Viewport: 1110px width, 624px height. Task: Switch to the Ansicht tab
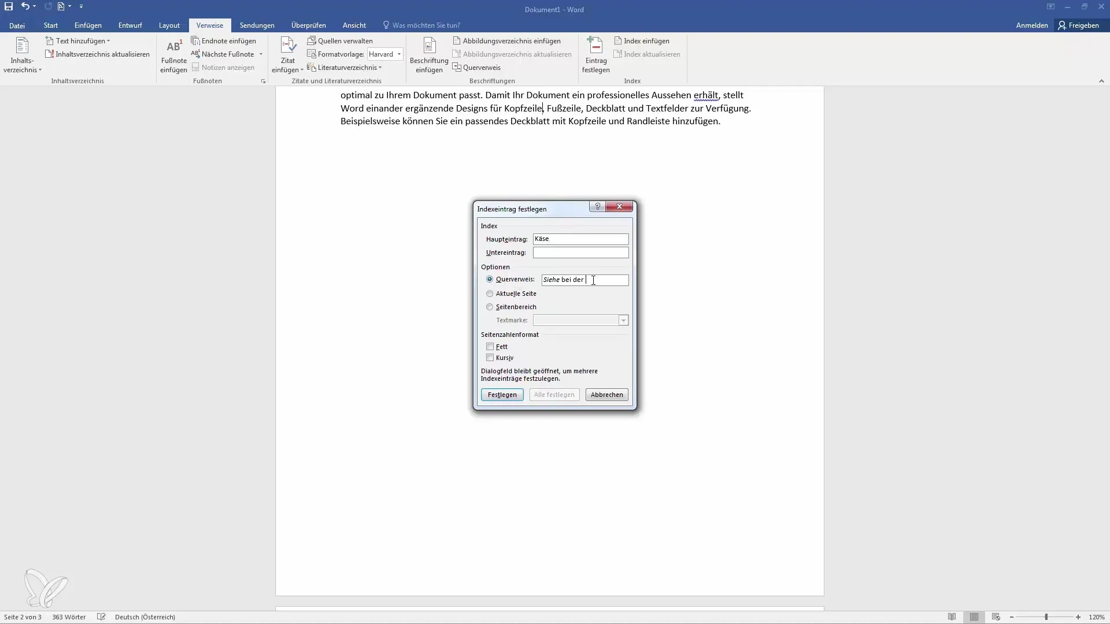click(354, 25)
